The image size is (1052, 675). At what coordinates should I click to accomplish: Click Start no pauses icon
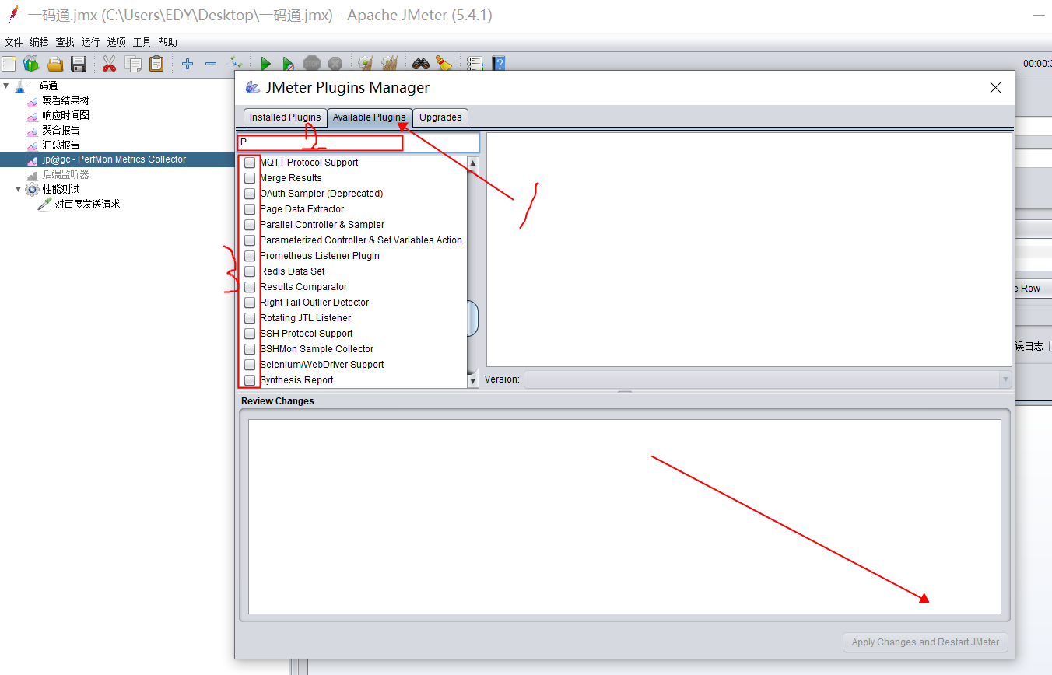[x=289, y=64]
